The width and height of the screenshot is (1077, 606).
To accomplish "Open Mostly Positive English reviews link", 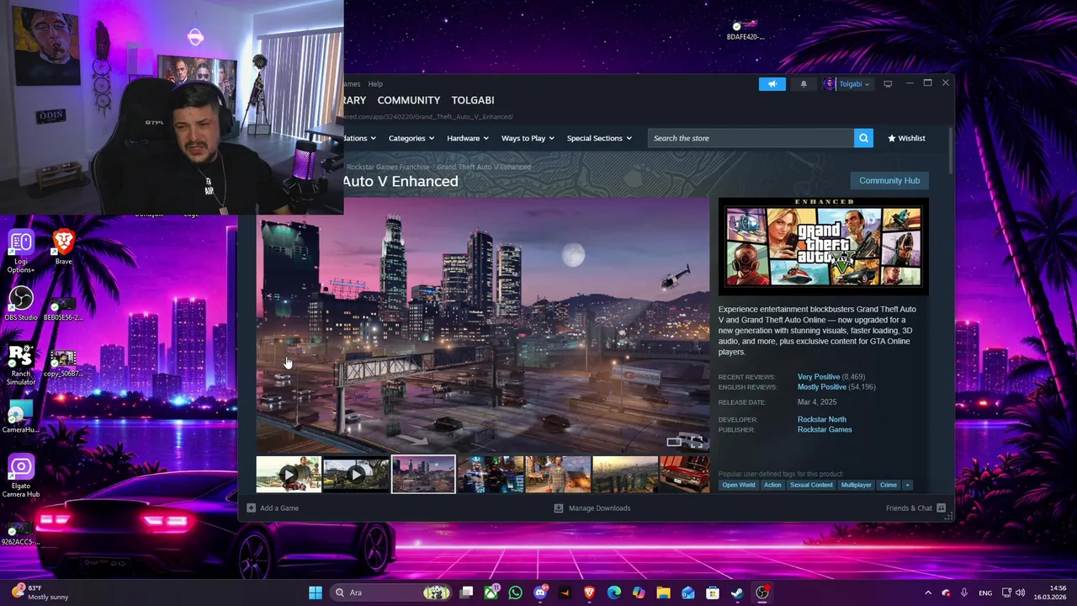I will coord(822,387).
